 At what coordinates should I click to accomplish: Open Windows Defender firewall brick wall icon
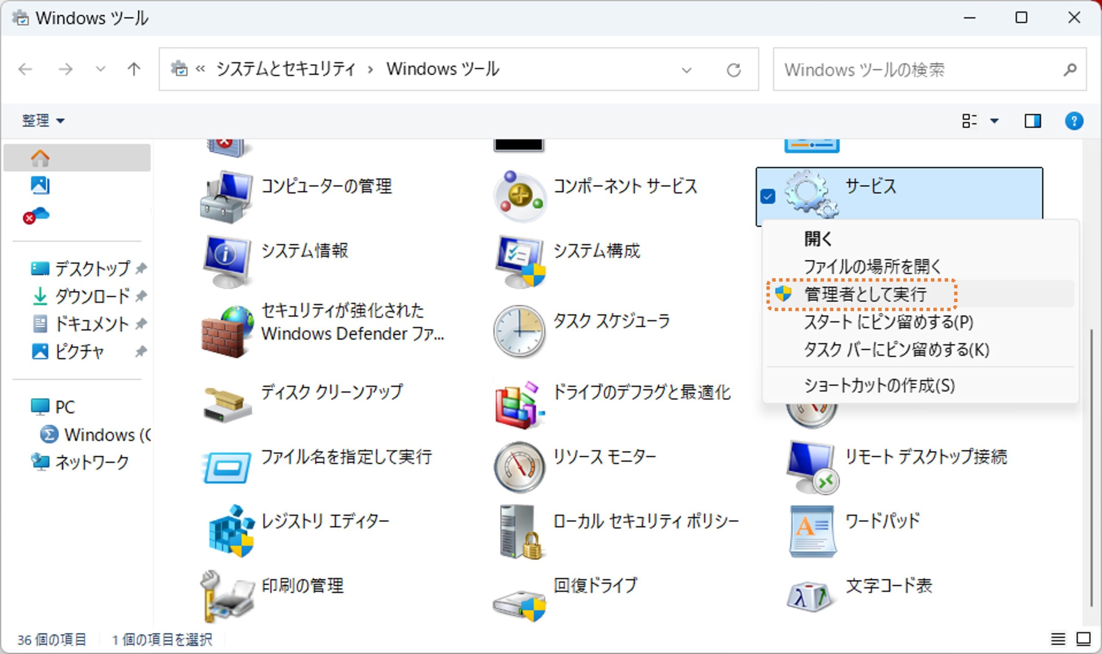pyautogui.click(x=227, y=331)
